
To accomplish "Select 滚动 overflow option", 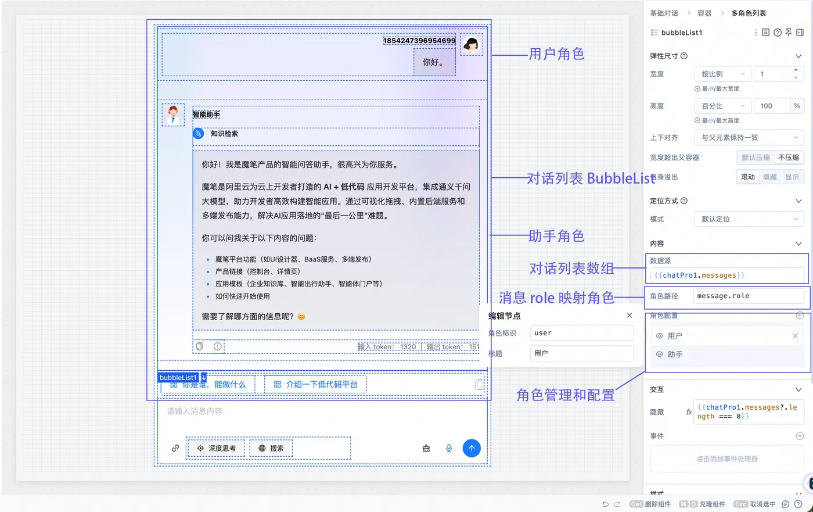I will (x=748, y=177).
